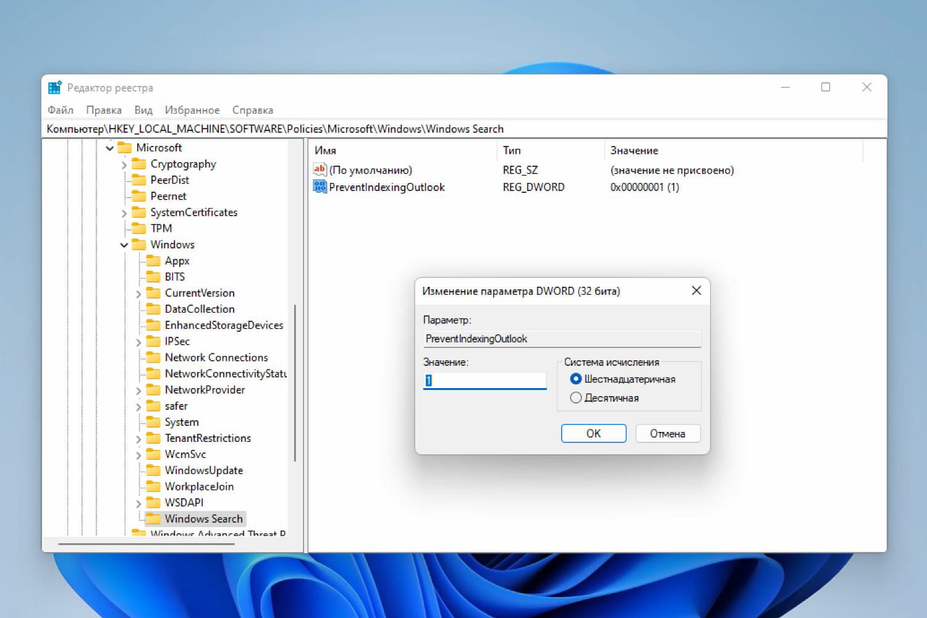Screen dimensions: 927x618
Task: Click the BITS folder icon
Action: (153, 276)
